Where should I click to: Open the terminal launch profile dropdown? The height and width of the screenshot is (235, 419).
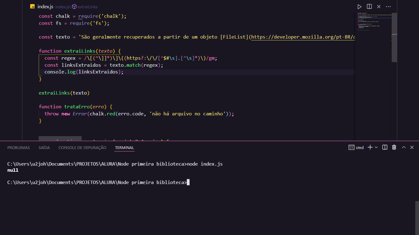click(376, 147)
